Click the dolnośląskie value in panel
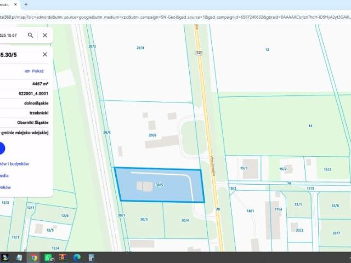This screenshot has height=263, width=351. pos(36,104)
